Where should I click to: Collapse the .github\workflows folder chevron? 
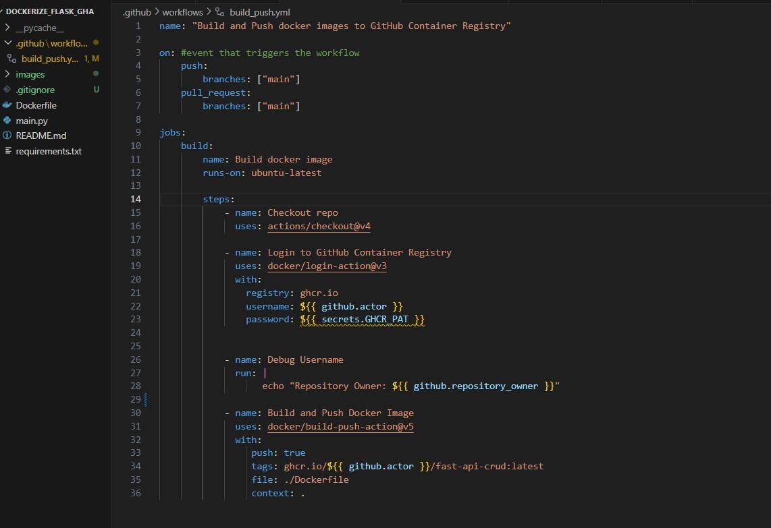(x=8, y=42)
